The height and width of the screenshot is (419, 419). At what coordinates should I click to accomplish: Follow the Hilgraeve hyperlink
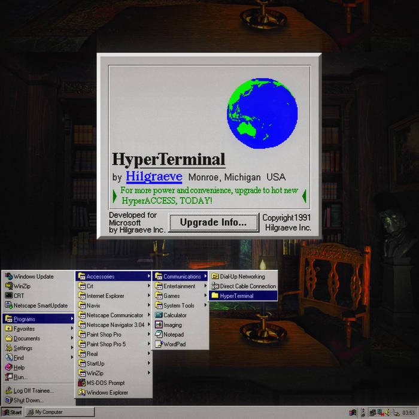154,177
